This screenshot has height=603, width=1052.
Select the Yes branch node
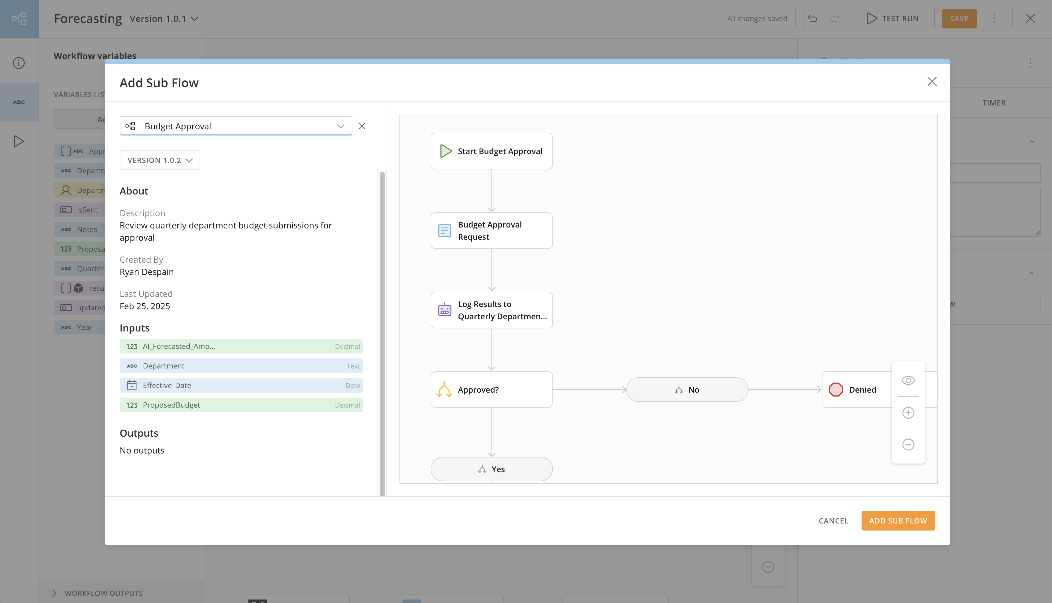[x=491, y=469]
